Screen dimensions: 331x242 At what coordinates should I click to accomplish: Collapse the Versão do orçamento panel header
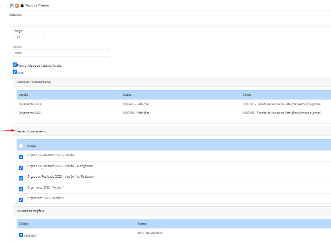pyautogui.click(x=31, y=131)
